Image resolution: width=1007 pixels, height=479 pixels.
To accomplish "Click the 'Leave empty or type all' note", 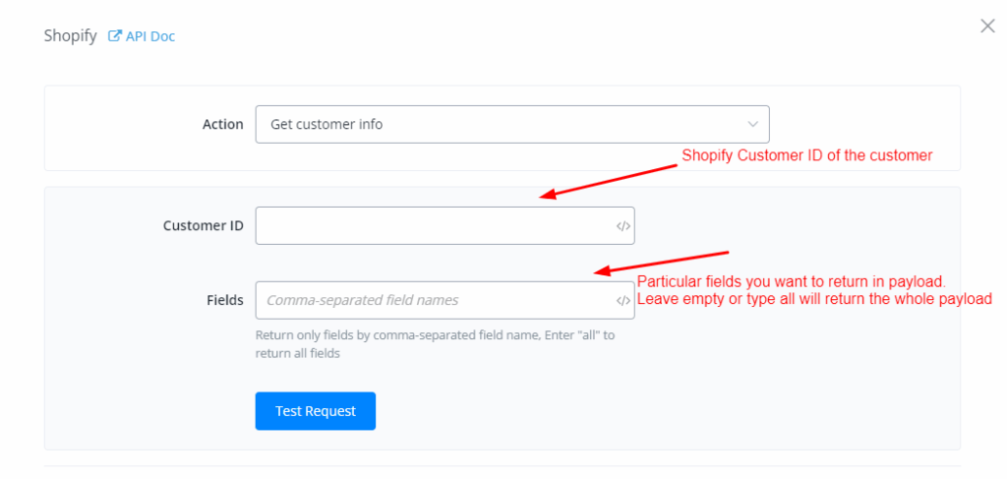I will (814, 299).
